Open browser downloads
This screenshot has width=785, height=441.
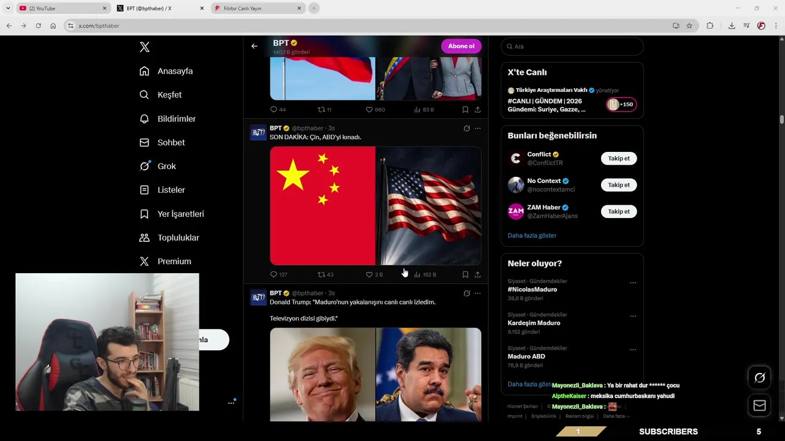732,26
